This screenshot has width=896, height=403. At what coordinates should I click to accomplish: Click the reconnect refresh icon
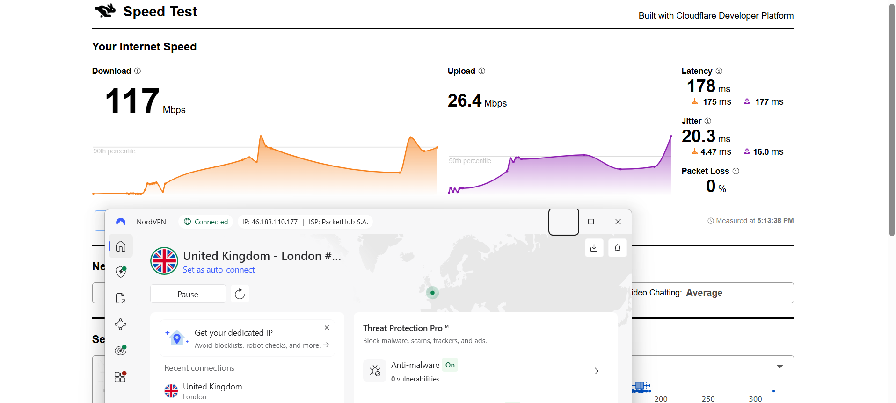click(240, 294)
